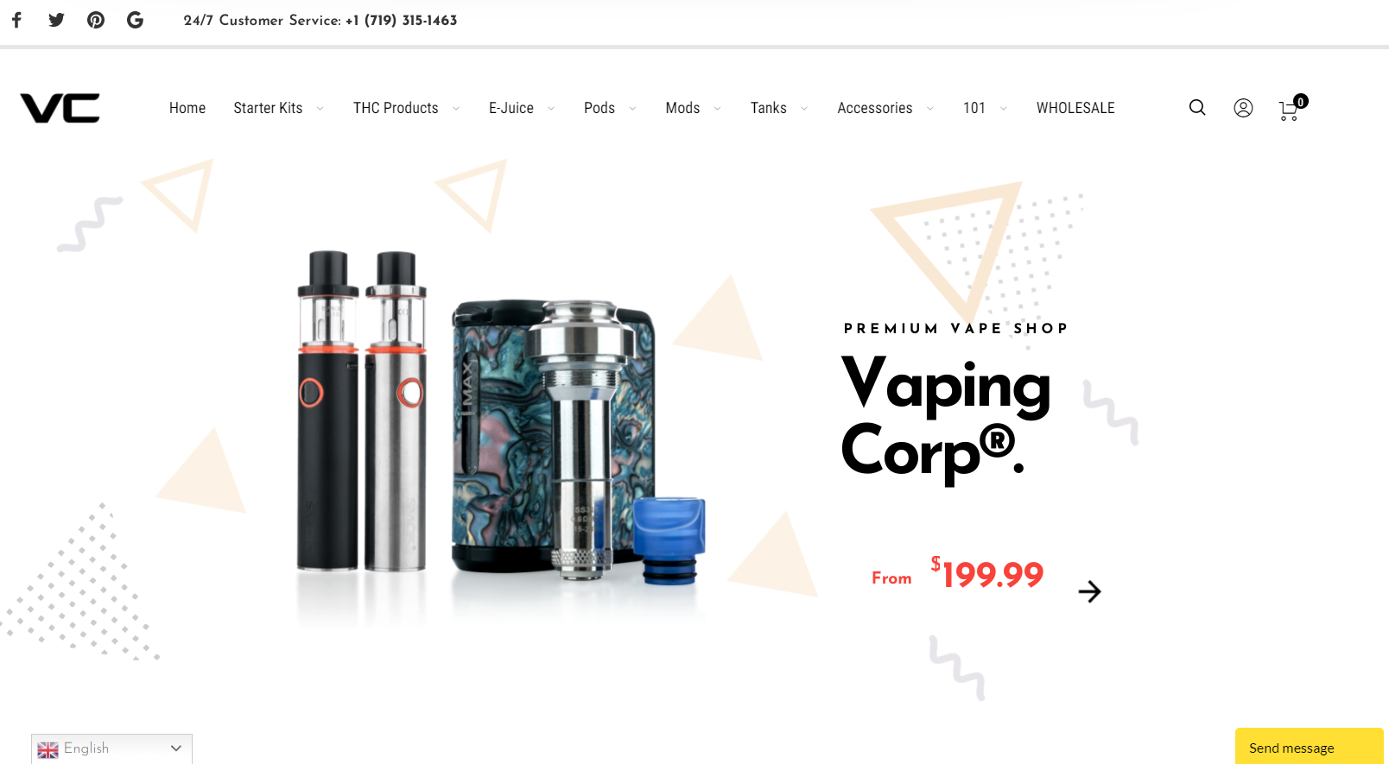
Task: Open the E-Juice menu item
Action: tap(511, 108)
